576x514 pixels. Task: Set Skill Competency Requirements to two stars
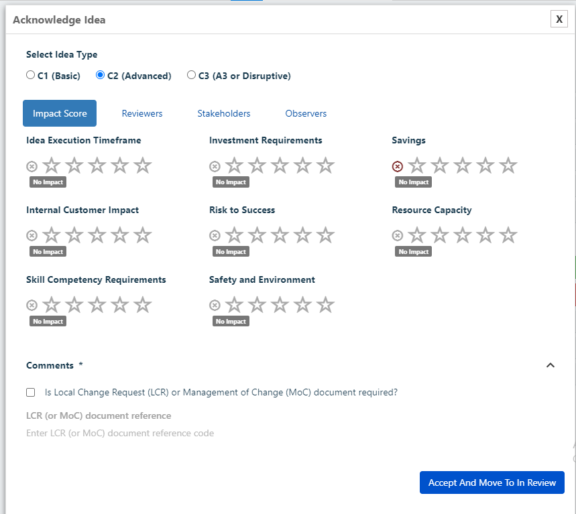74,305
